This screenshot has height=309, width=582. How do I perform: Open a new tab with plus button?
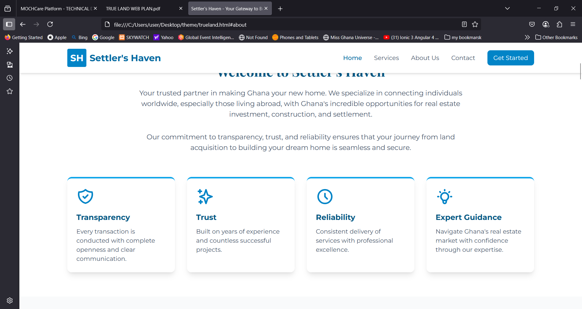tap(280, 8)
